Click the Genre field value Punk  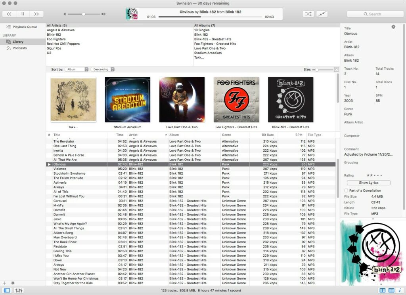[x=348, y=114]
